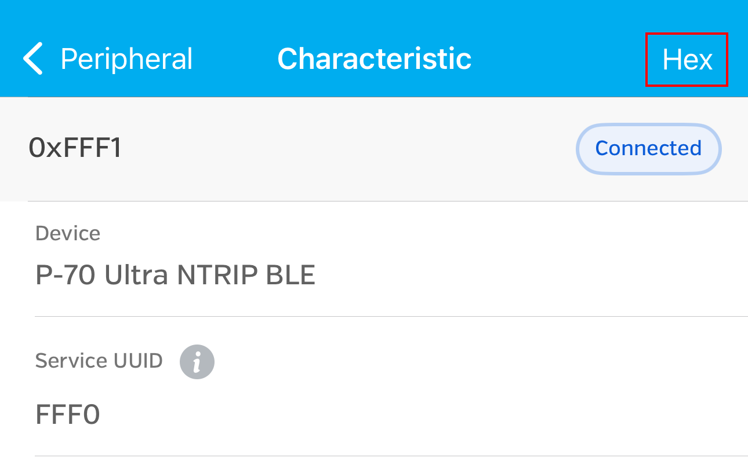Screen dimensions: 748x469
Task: Click the divider line below the device name
Action: tap(391, 316)
